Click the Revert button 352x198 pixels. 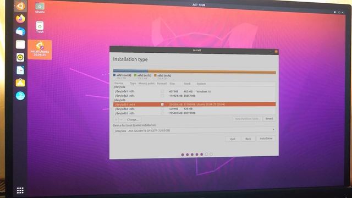tap(269, 119)
